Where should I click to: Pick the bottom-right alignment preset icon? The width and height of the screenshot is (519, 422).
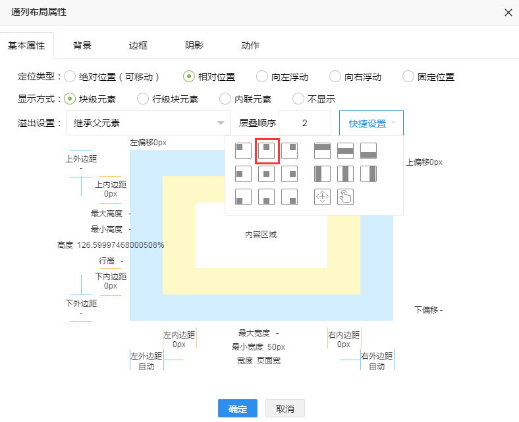click(x=289, y=197)
